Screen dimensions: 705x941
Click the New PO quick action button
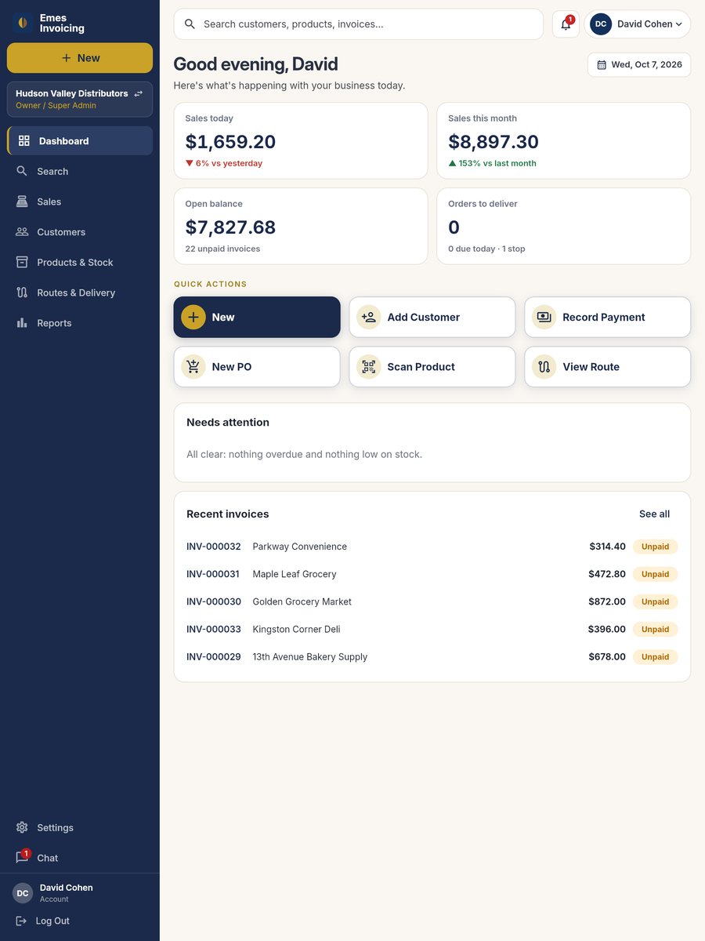pos(257,367)
